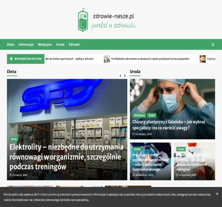Open the Uroda menu item
Viewport: 222px width, 207px height.
pyautogui.click(x=60, y=44)
